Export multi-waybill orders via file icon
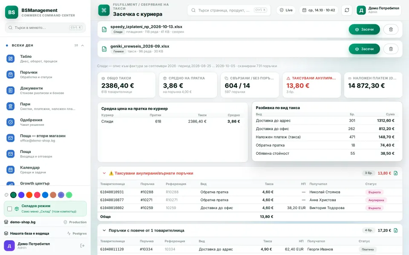Screen dimensions: 409x255 (x=396, y=230)
